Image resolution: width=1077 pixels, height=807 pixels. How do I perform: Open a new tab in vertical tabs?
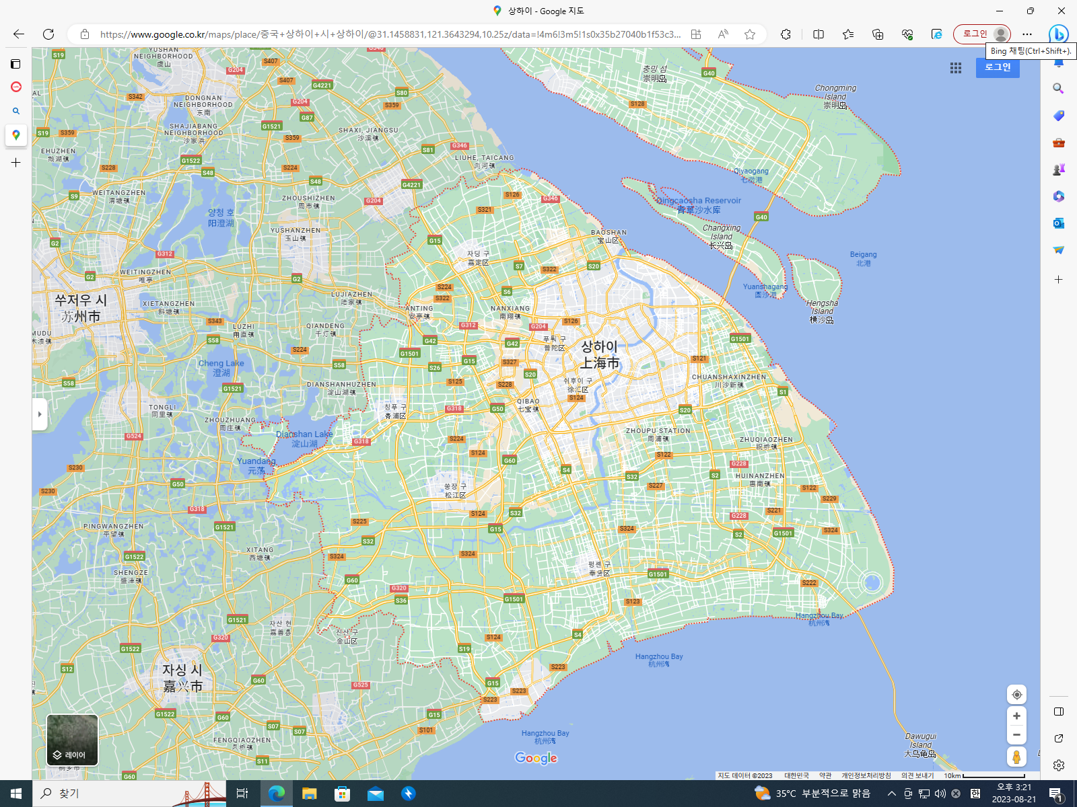coord(16,162)
